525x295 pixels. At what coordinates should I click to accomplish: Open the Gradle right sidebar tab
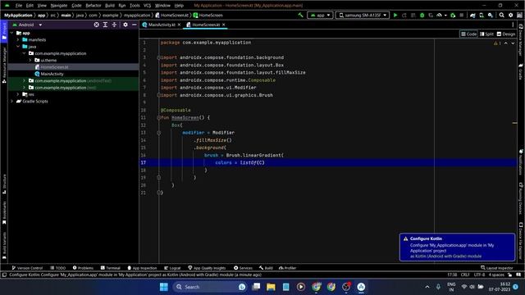click(x=521, y=71)
